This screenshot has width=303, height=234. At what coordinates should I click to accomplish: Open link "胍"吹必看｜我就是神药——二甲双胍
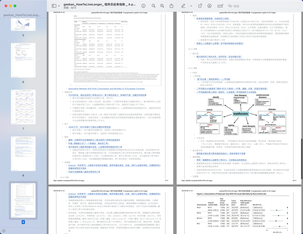pos(213,79)
